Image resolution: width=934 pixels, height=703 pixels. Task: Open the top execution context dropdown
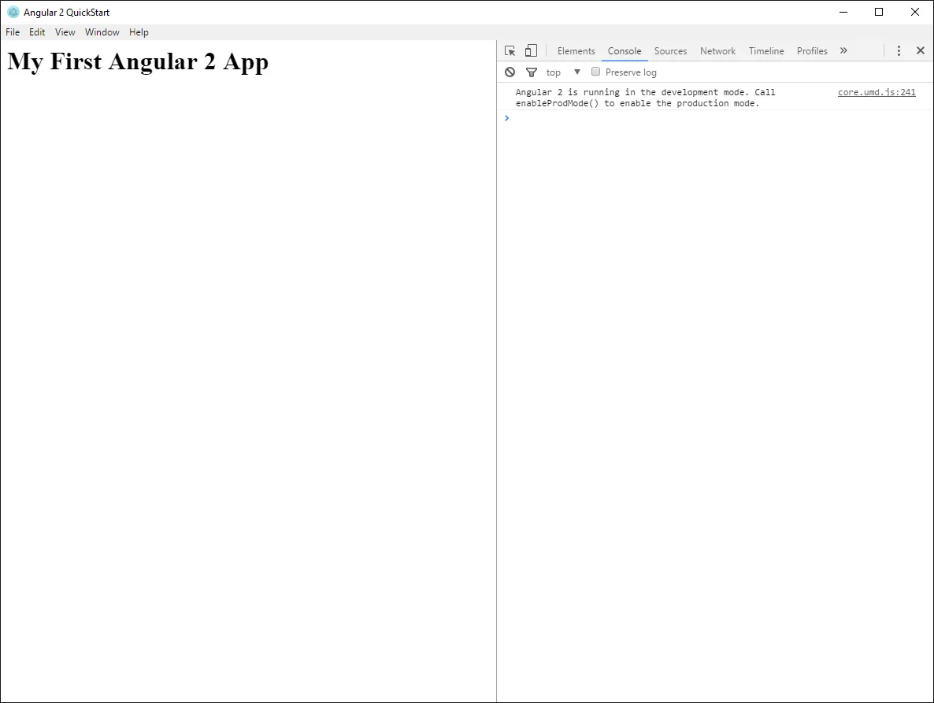563,72
